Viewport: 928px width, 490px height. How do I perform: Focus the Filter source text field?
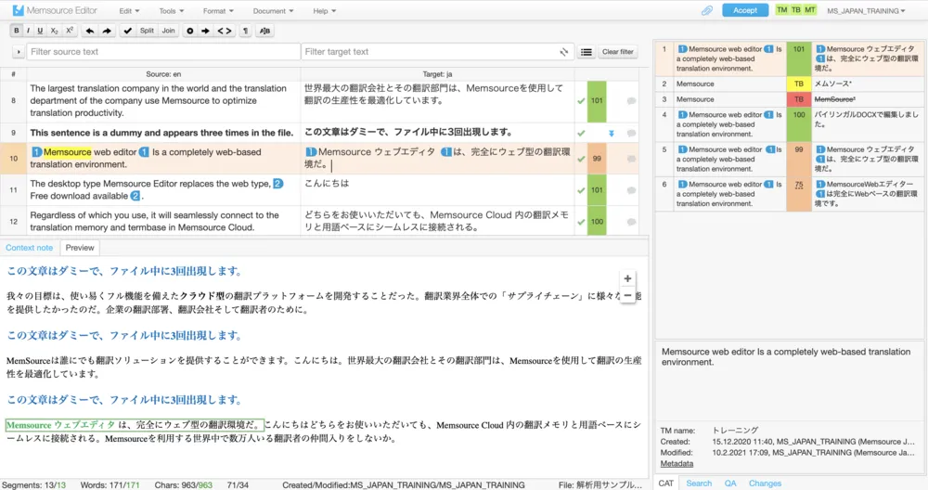click(163, 52)
